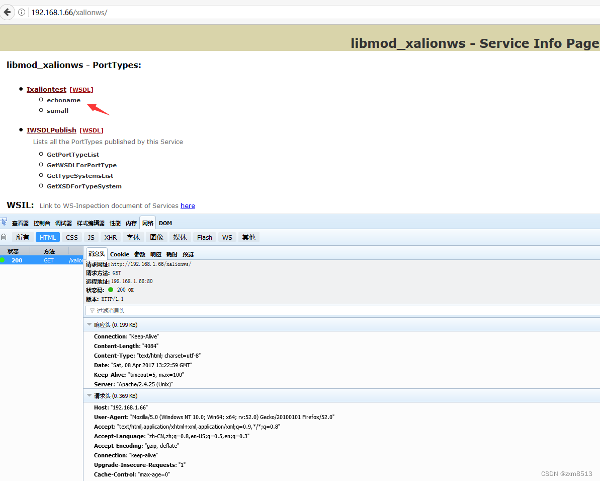Open the site info icon in address bar

[x=22, y=12]
